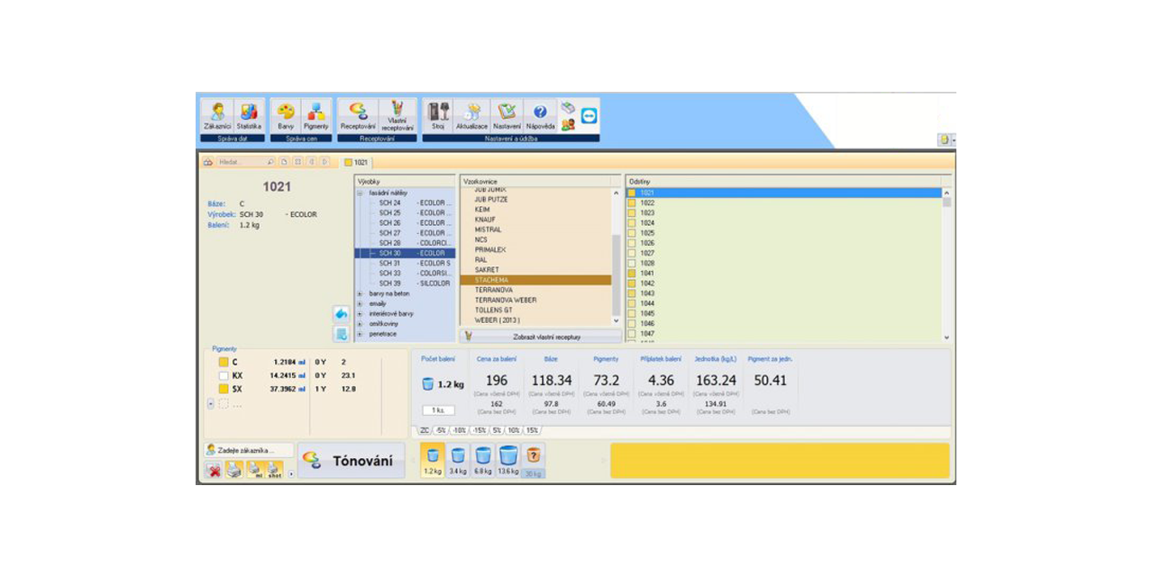The image size is (1152, 576).
Task: Click the Barvy palette icon
Action: pyautogui.click(x=286, y=112)
